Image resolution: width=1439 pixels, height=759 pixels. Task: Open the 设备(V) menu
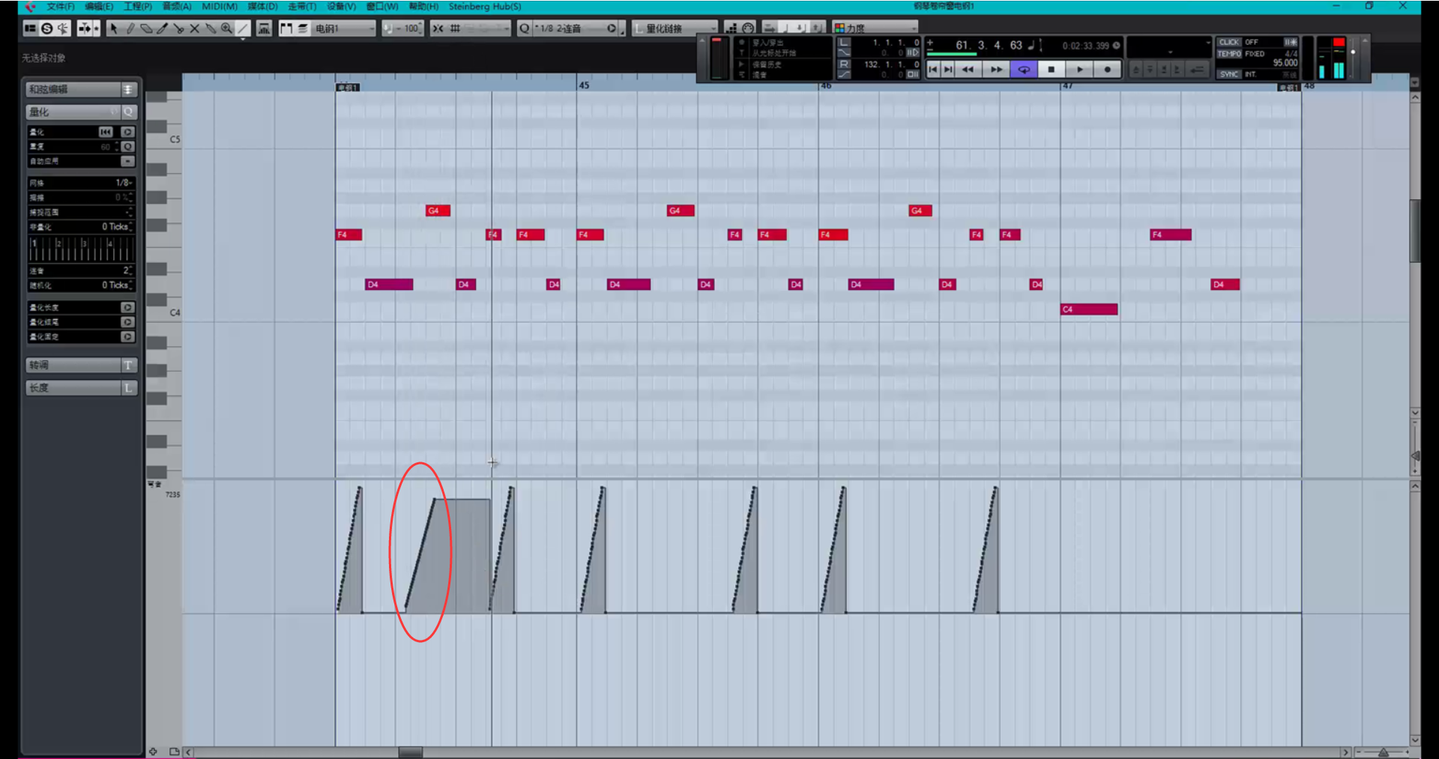coord(342,7)
